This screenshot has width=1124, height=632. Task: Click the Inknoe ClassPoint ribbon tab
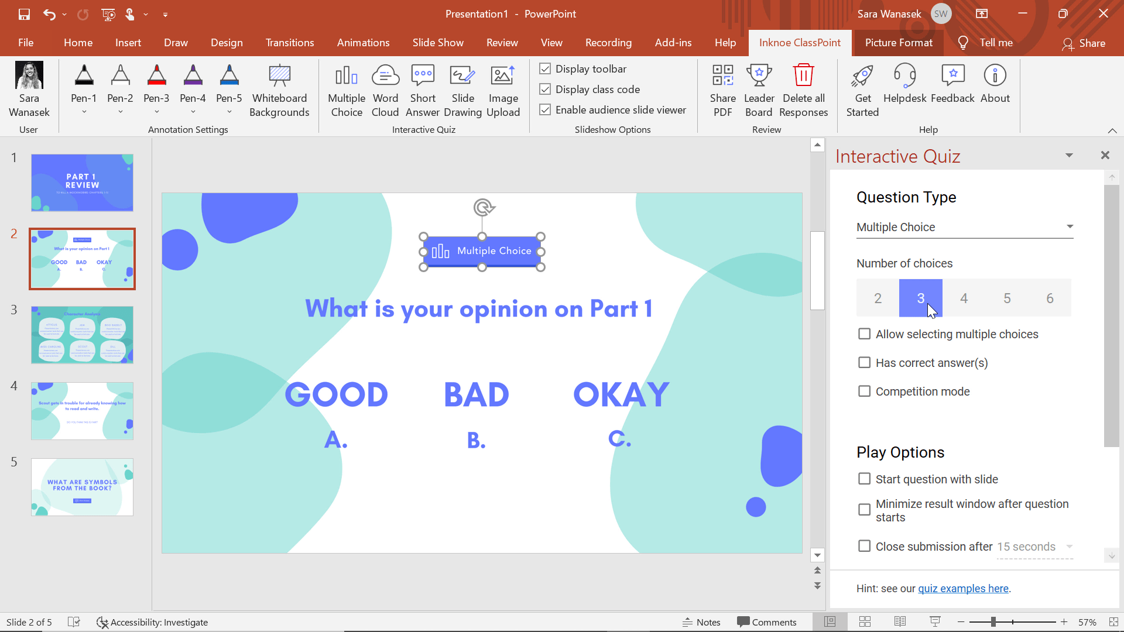pyautogui.click(x=799, y=43)
